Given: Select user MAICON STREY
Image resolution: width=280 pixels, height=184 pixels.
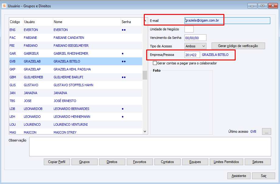Looking at the screenshot, I should click(x=76, y=132).
